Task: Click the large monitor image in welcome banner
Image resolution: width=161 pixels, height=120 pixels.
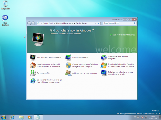Action: click(38, 39)
